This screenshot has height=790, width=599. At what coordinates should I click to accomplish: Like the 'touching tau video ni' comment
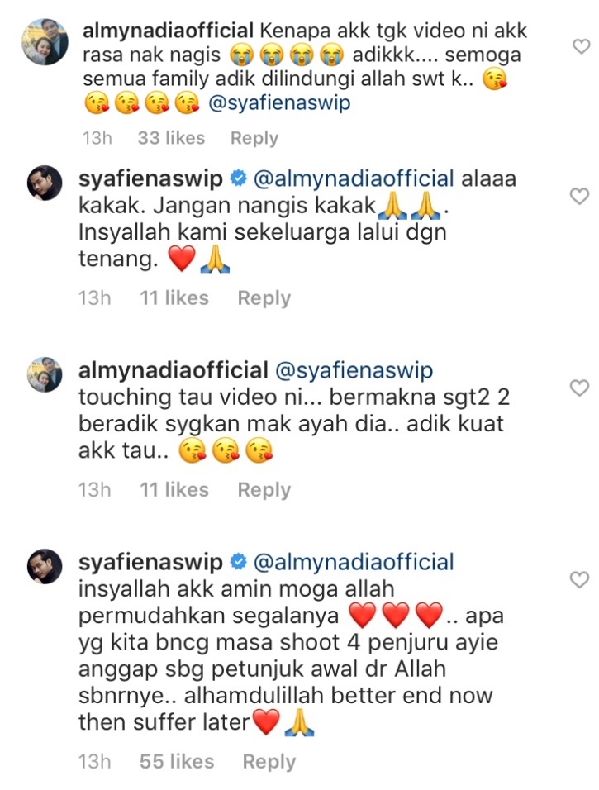click(579, 388)
